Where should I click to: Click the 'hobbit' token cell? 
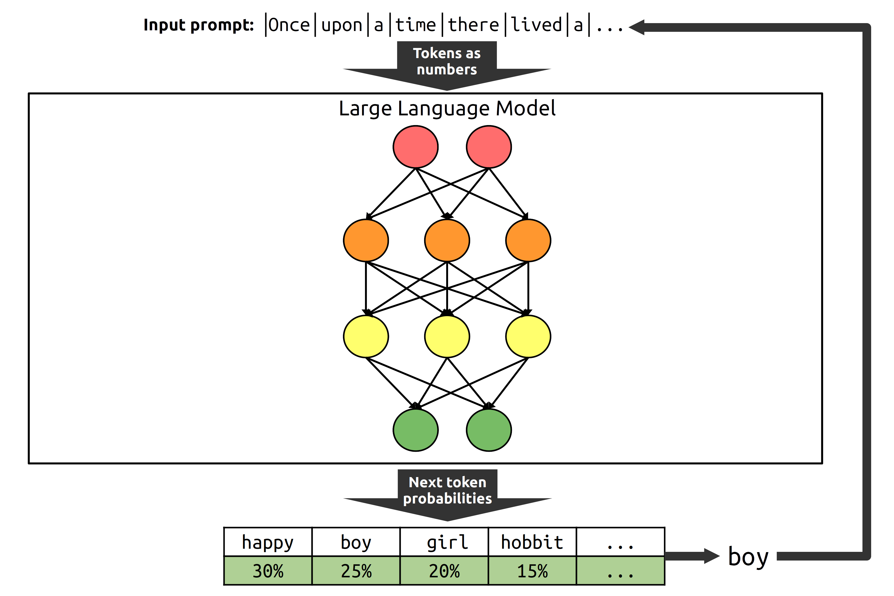pyautogui.click(x=532, y=542)
